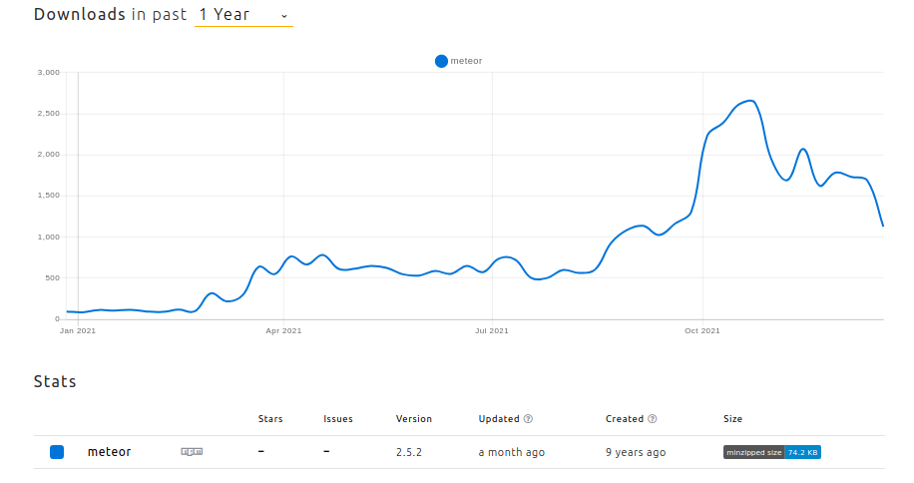Screen dimensions: 914x483
Task: Click the Version column header
Action: click(414, 419)
